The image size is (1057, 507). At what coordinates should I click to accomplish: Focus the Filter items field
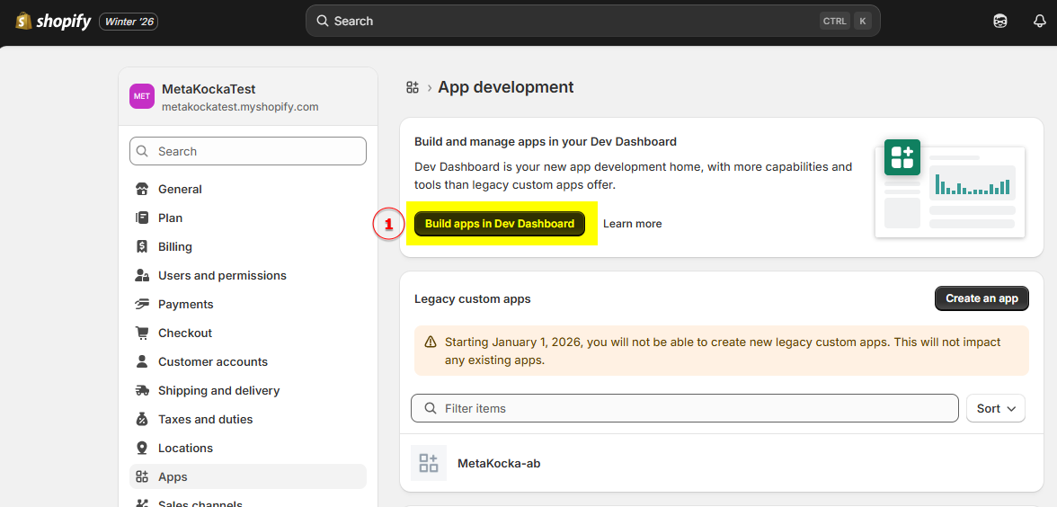684,408
